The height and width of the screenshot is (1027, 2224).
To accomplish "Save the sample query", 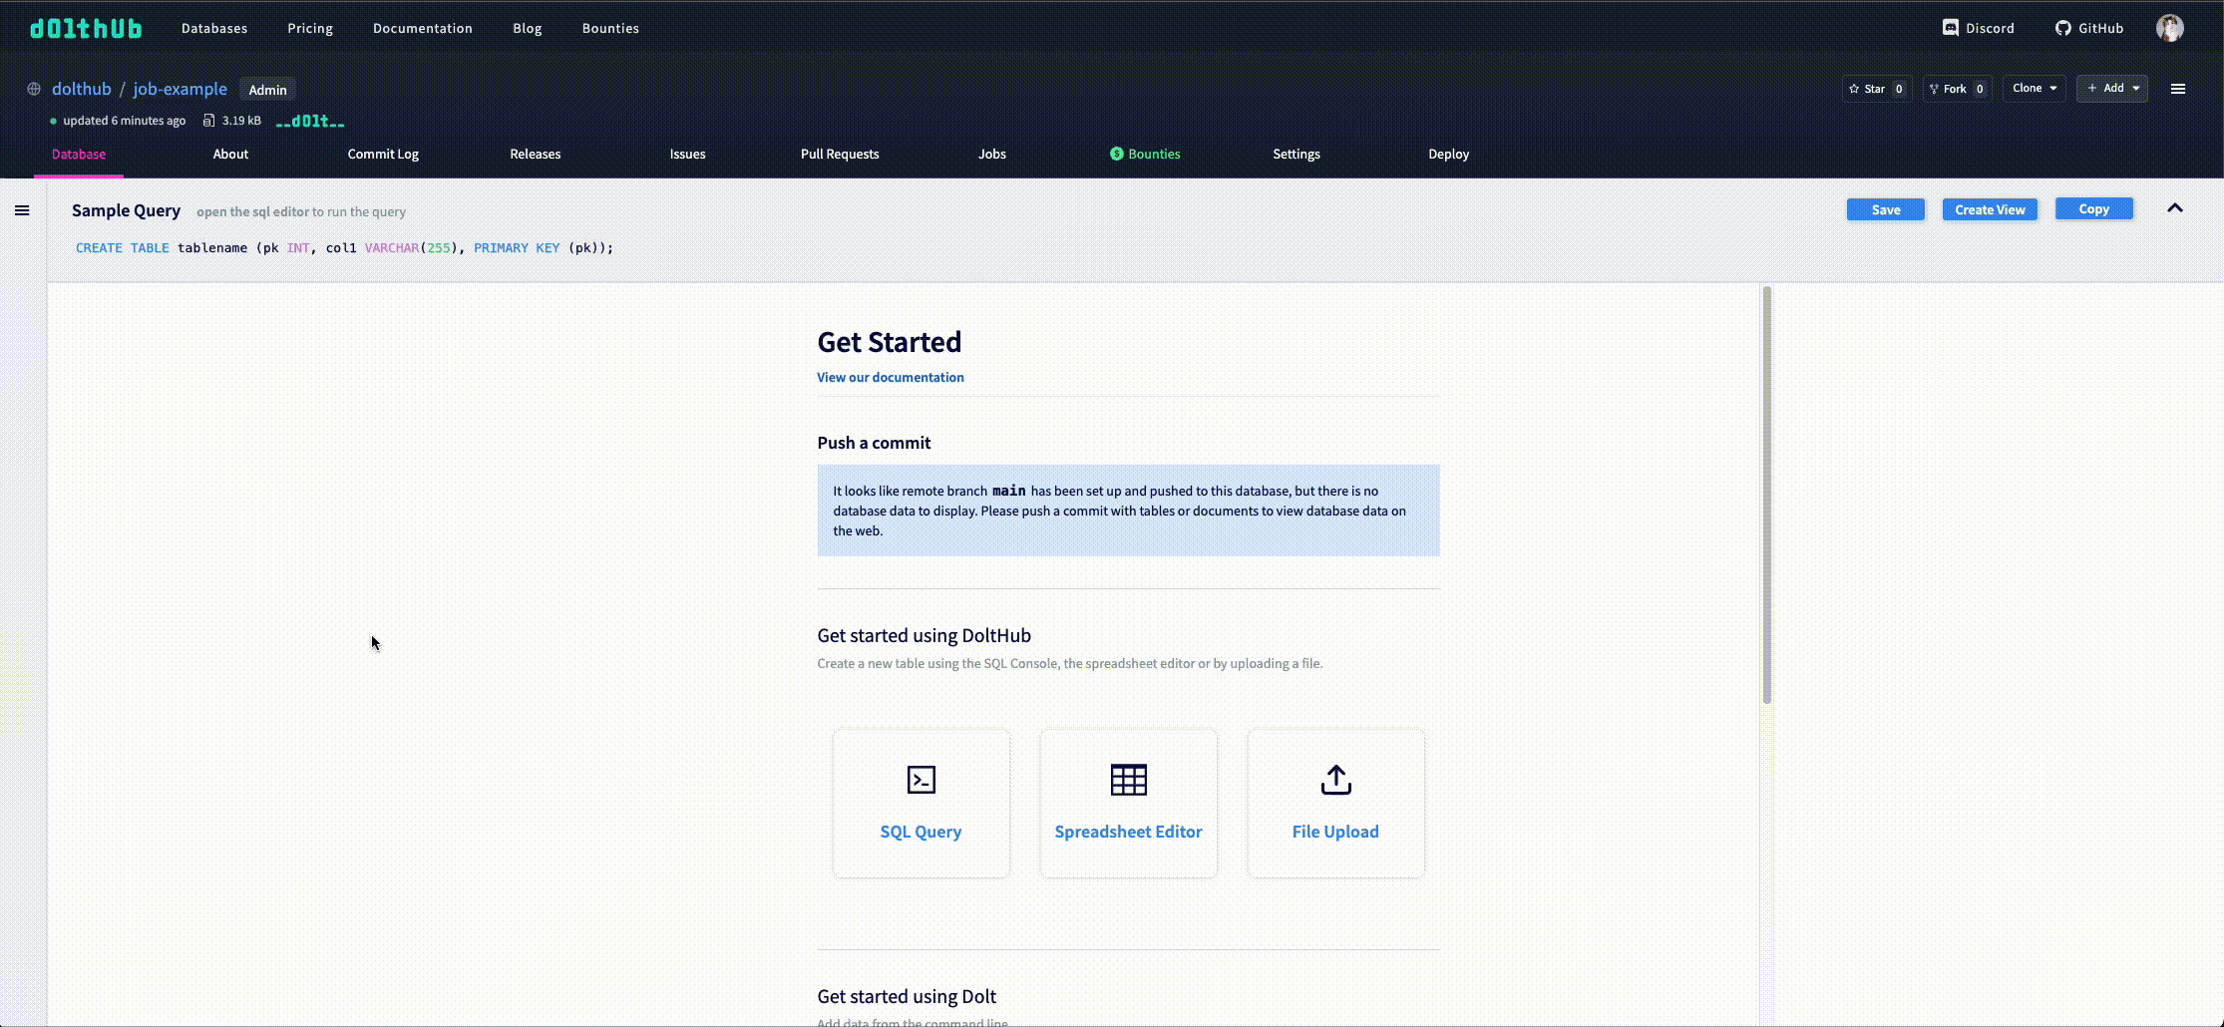I will (x=1885, y=209).
